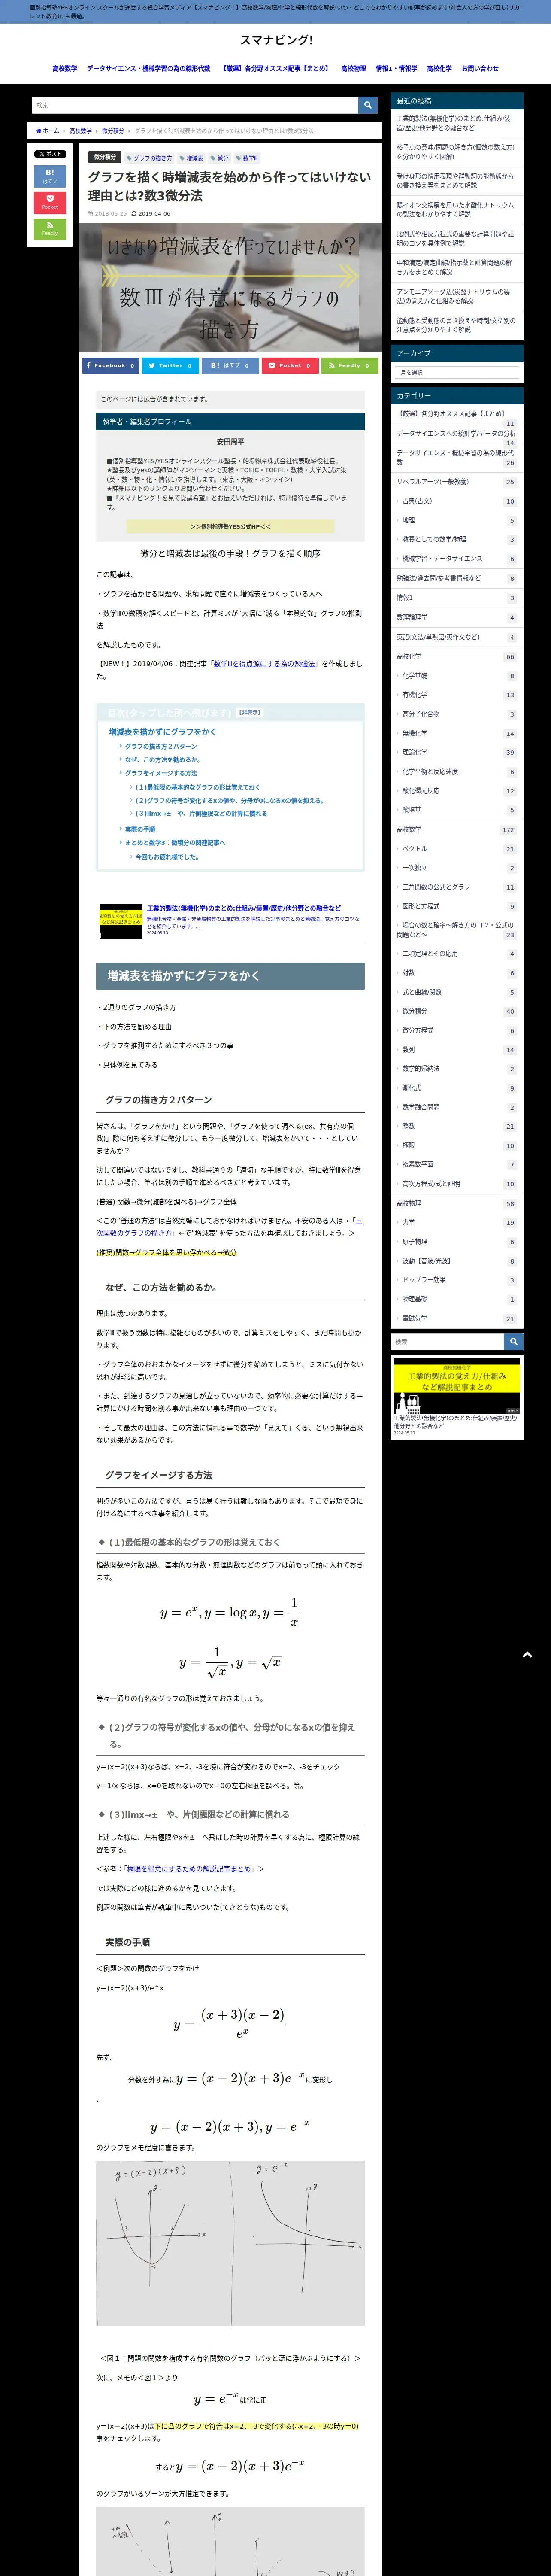The height and width of the screenshot is (2576, 551).
Task: Click the 微分積分 breadcrumb link
Action: (113, 131)
